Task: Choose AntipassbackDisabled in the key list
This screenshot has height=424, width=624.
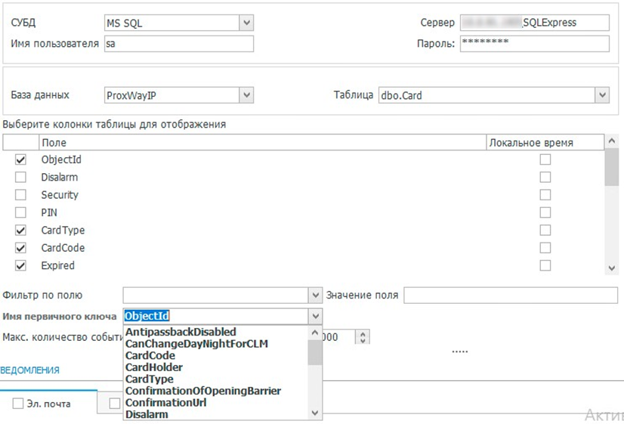Action: pyautogui.click(x=181, y=332)
